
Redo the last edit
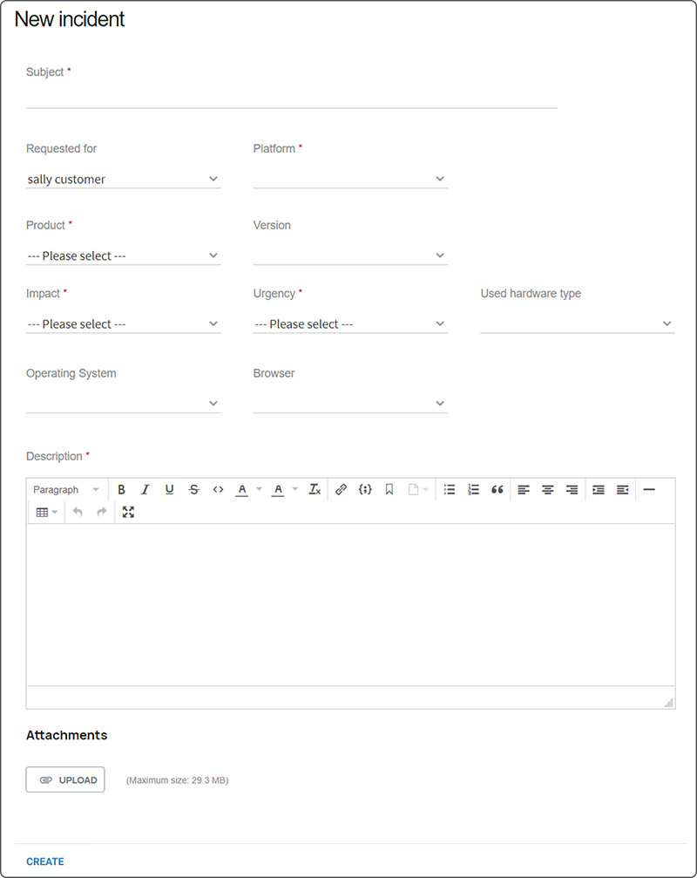[x=102, y=512]
